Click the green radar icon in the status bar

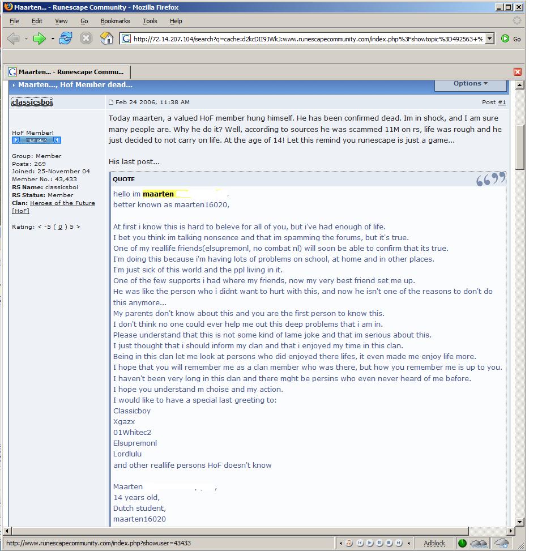click(462, 543)
